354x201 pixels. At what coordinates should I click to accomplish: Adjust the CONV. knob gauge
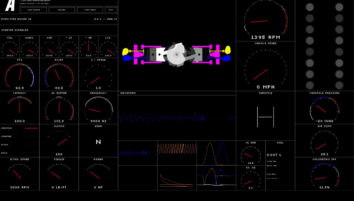click(30, 47)
